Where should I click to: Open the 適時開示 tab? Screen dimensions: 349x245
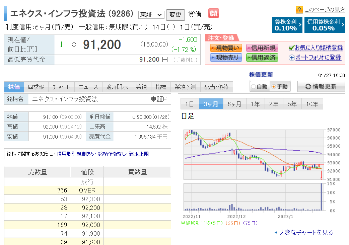pyautogui.click(x=117, y=87)
